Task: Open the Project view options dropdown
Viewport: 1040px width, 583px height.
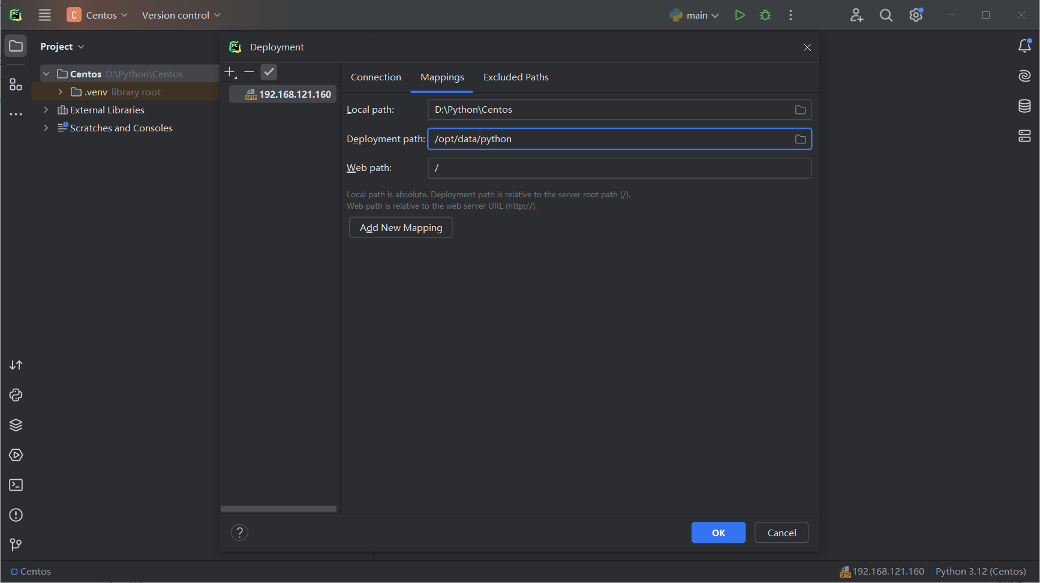Action: [x=62, y=46]
